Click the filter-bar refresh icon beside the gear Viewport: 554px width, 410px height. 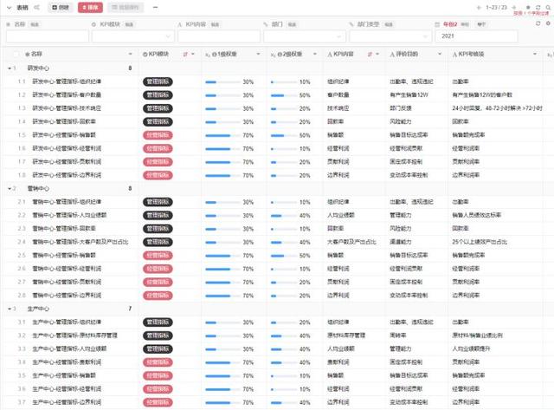pos(538,23)
